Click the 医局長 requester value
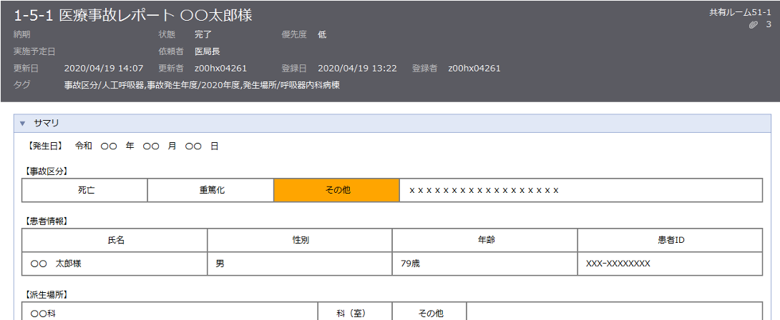Image resolution: width=780 pixels, height=320 pixels. tap(208, 51)
